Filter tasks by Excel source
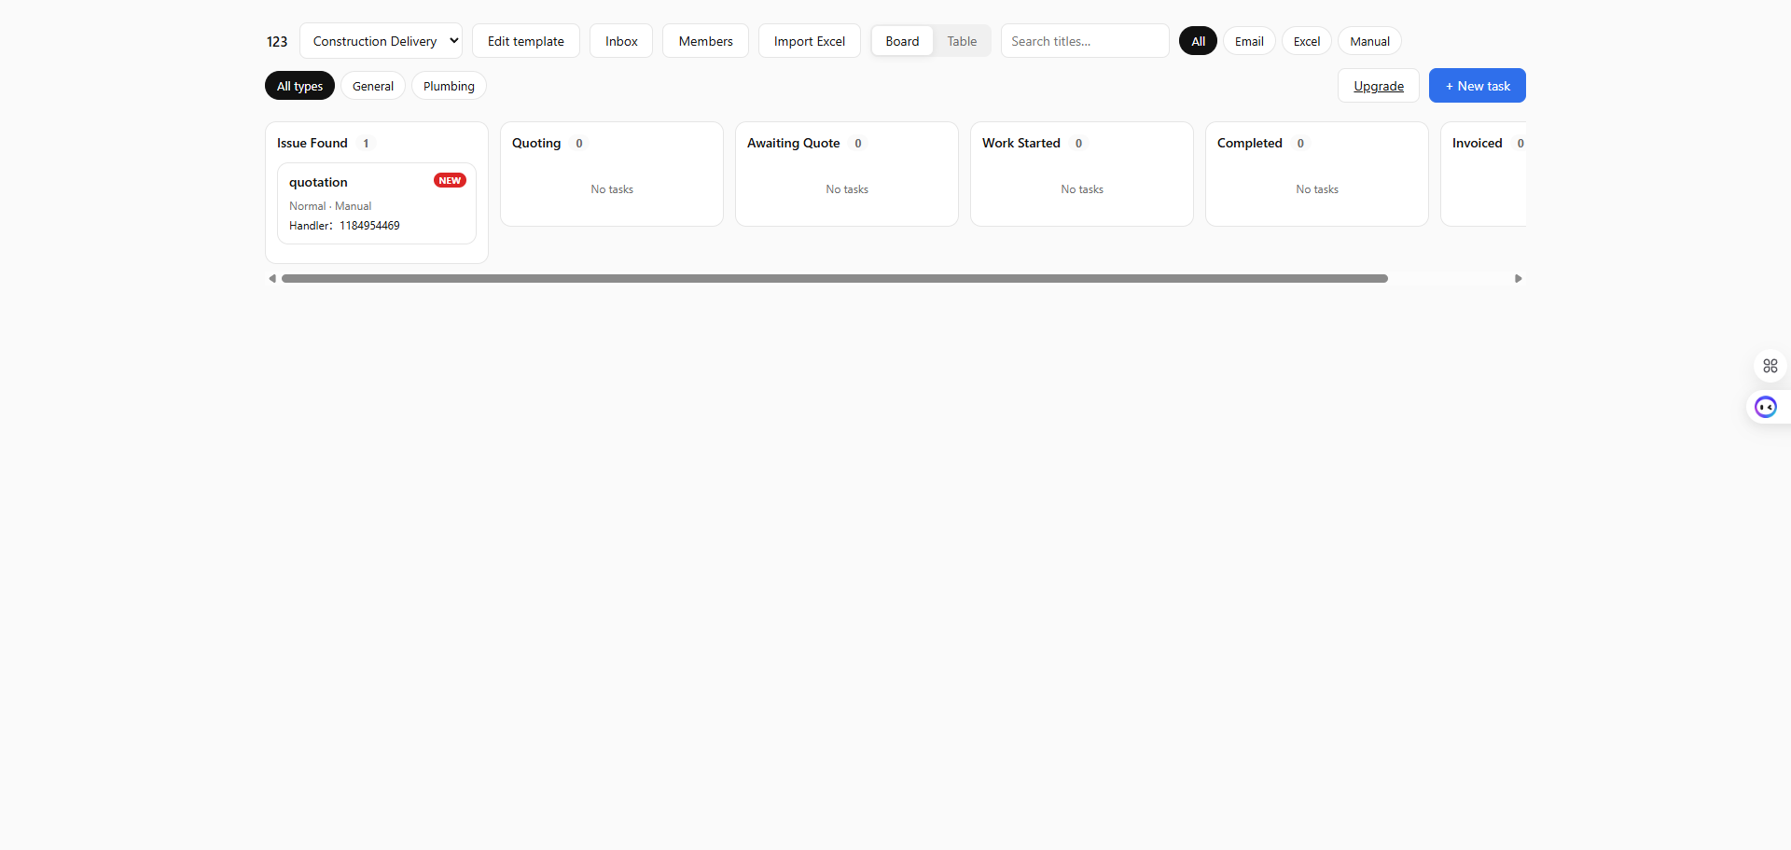The width and height of the screenshot is (1791, 850). 1306,41
